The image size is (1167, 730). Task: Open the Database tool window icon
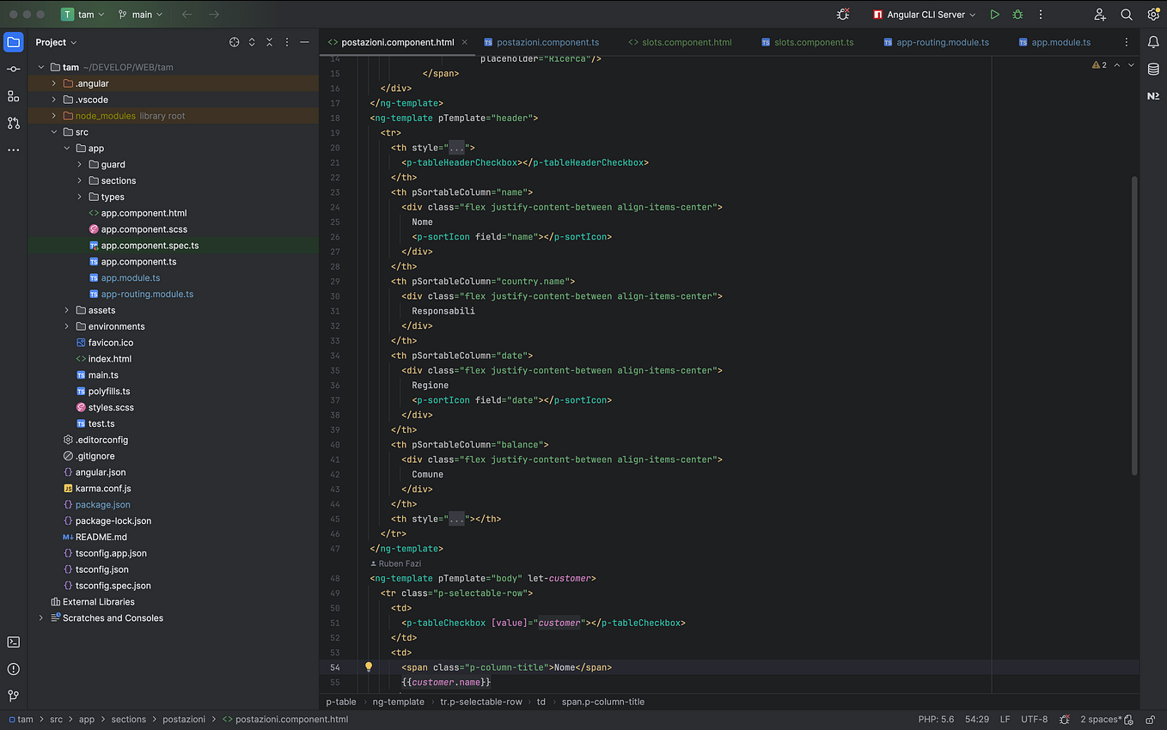click(x=1153, y=70)
